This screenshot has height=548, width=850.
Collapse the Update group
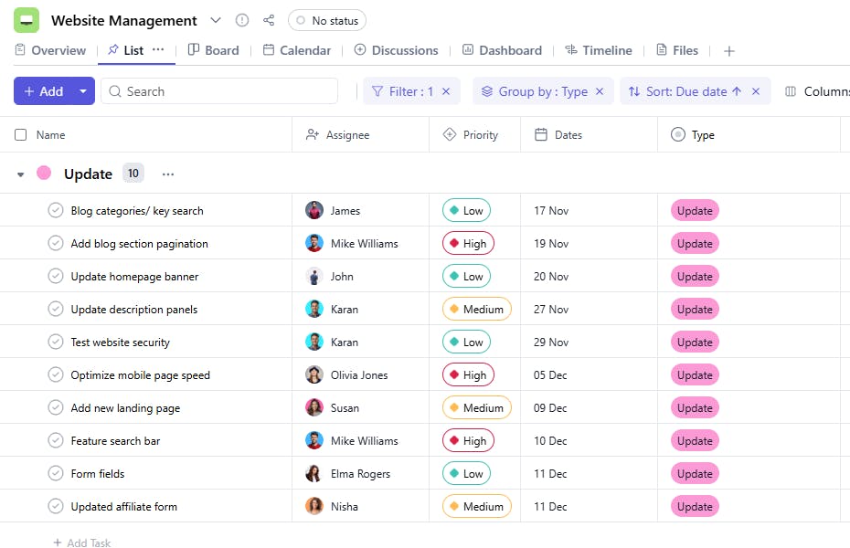pyautogui.click(x=21, y=174)
